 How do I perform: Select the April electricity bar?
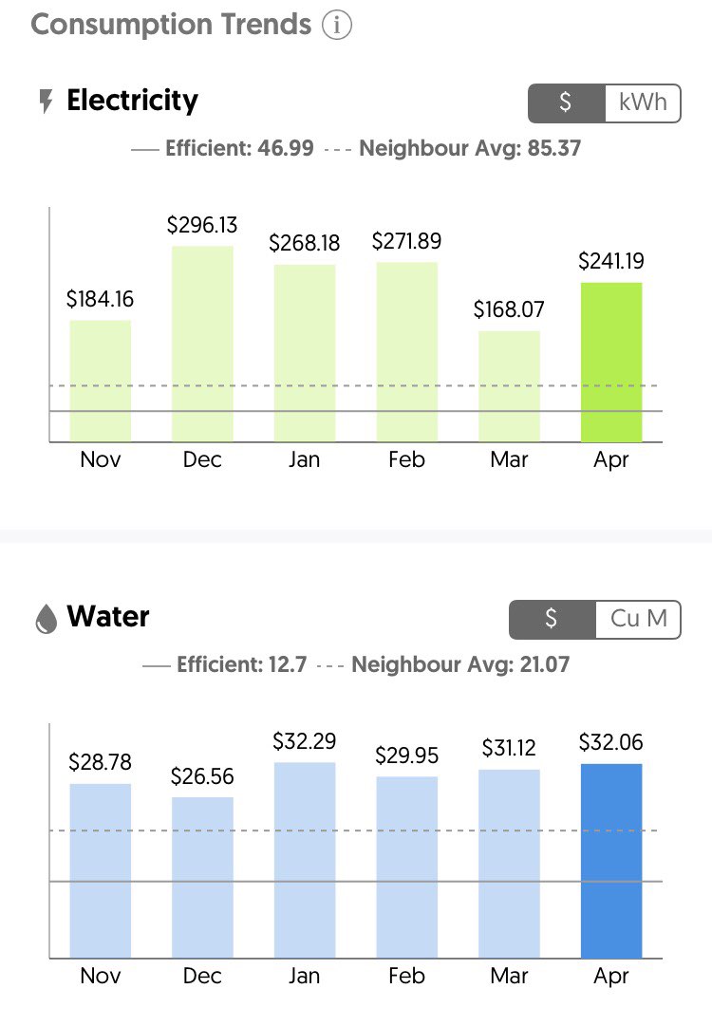[610, 362]
